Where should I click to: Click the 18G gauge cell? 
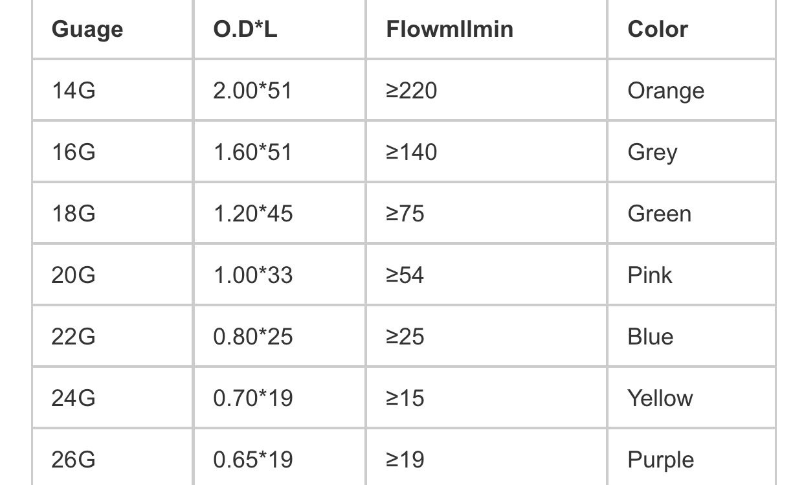point(74,214)
